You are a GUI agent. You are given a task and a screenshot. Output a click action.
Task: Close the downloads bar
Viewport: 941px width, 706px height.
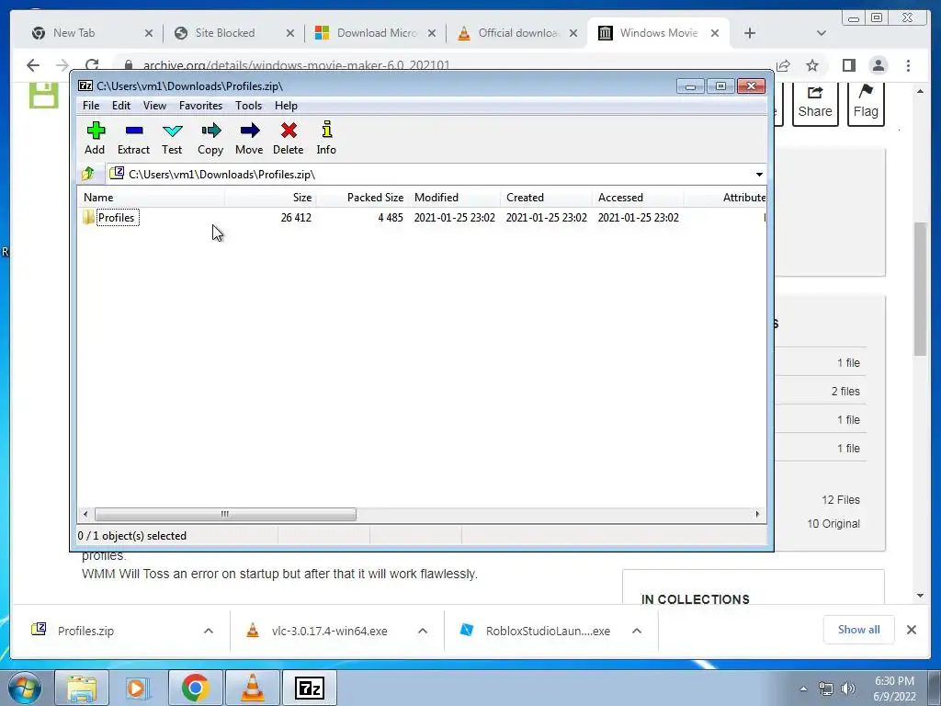point(911,629)
